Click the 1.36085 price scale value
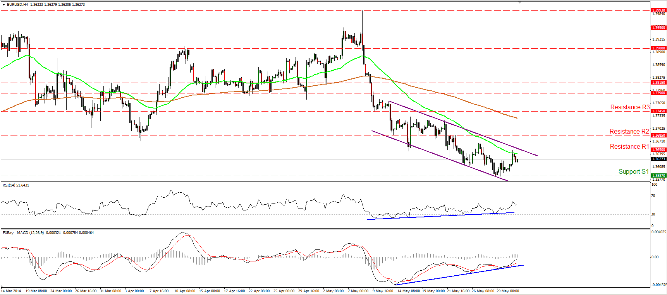 (658, 167)
